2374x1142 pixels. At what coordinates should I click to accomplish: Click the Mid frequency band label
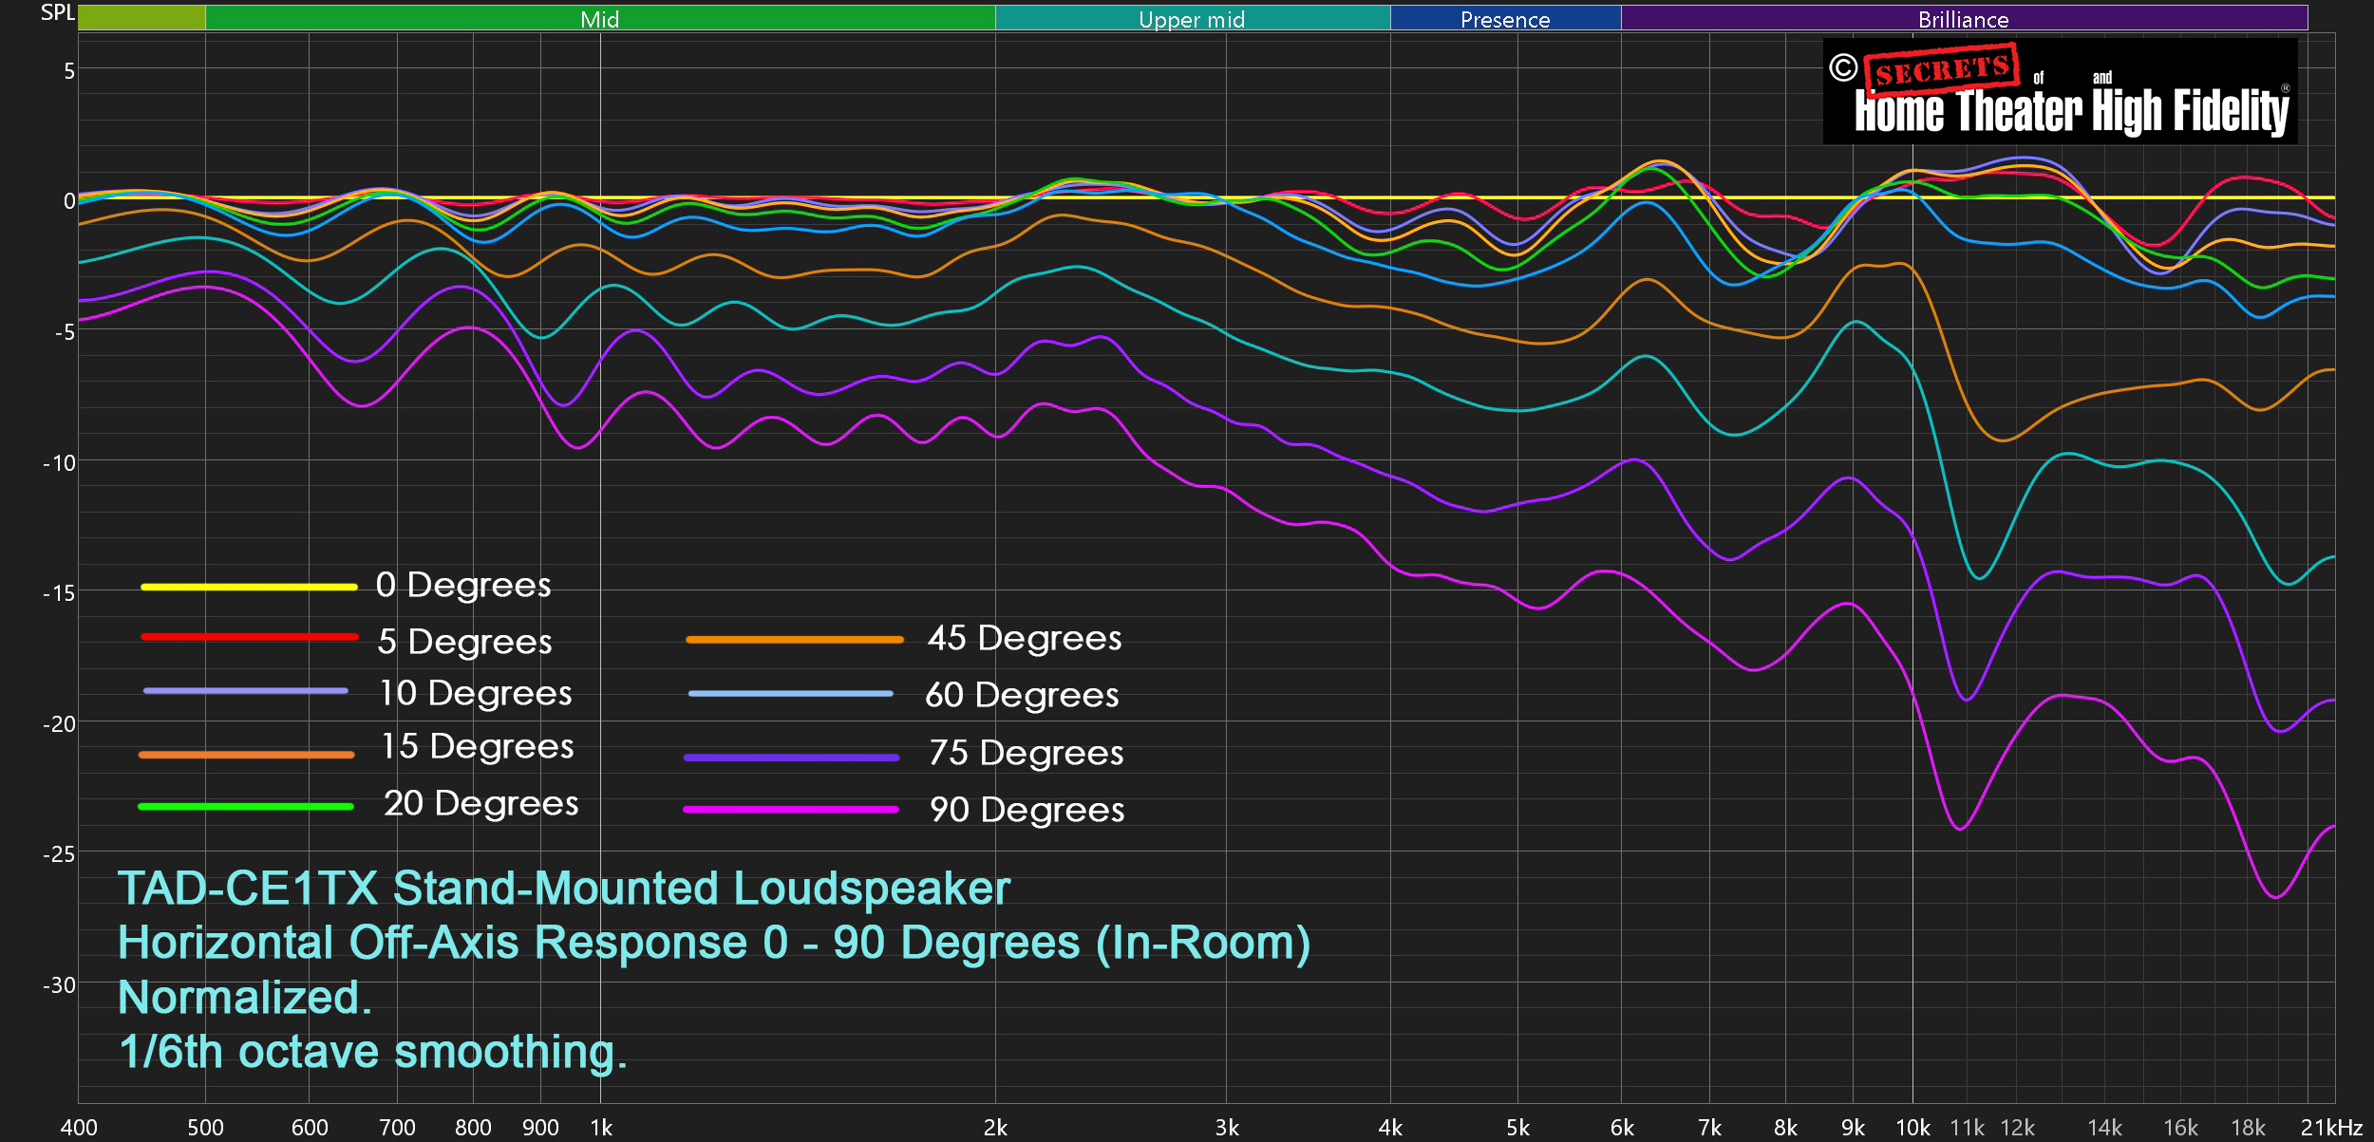click(600, 19)
